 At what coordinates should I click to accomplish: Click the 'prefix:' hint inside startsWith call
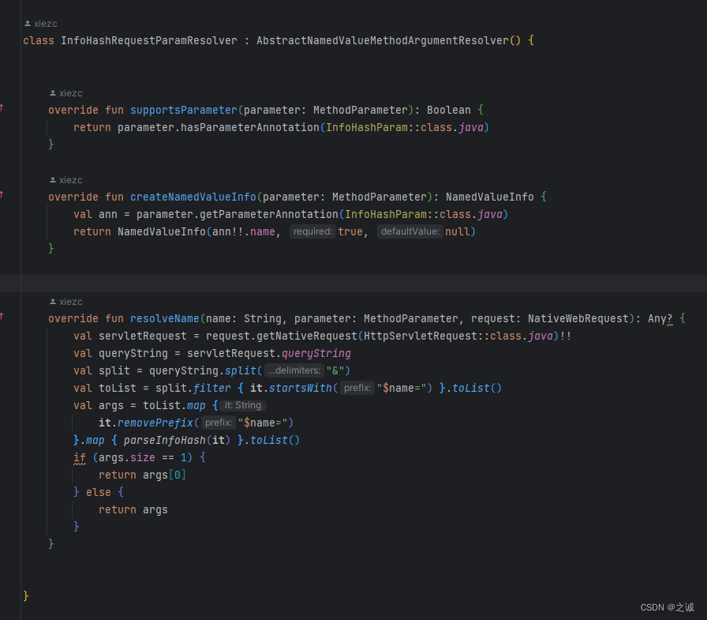click(x=357, y=388)
